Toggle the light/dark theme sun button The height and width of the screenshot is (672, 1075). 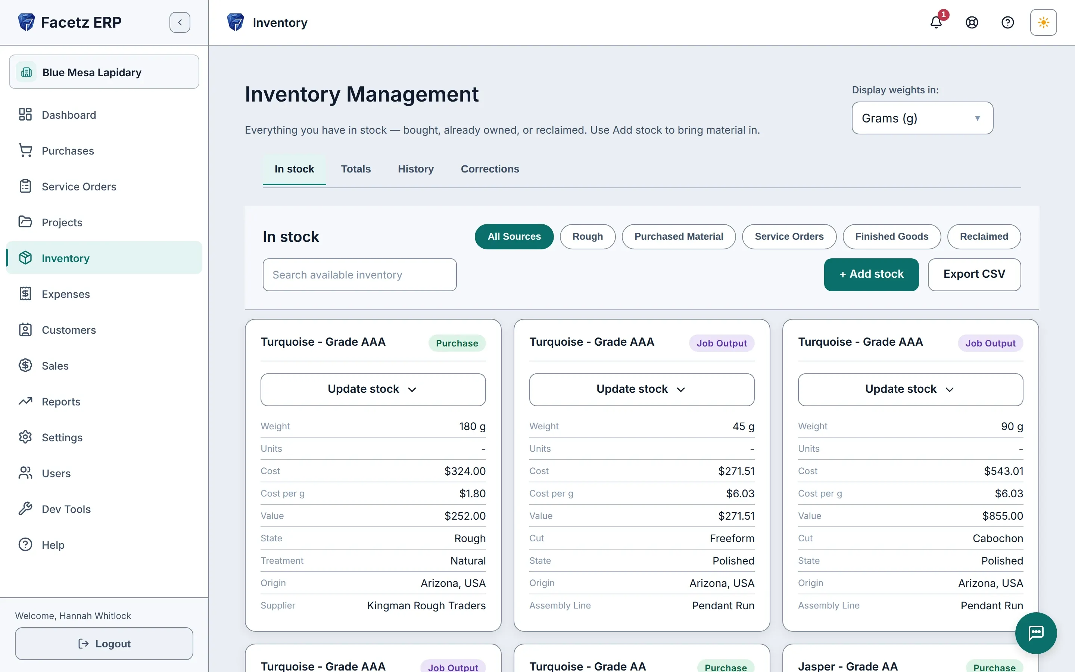point(1044,22)
